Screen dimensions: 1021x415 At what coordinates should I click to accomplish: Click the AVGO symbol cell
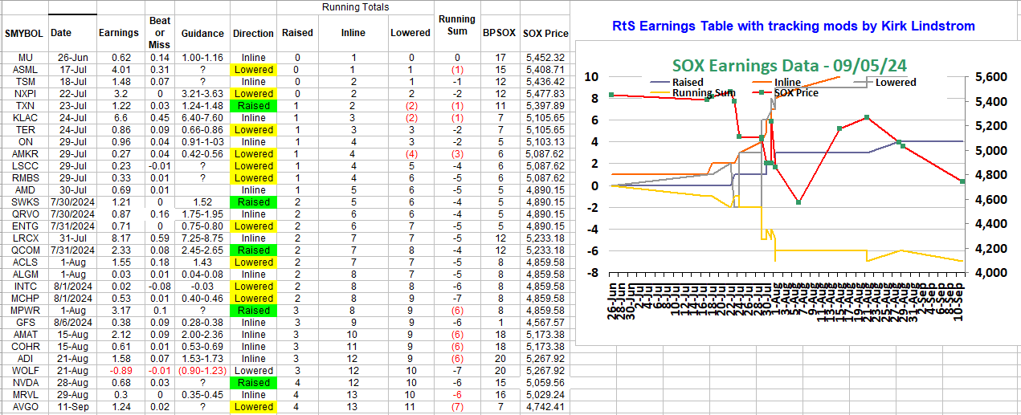click(x=24, y=407)
